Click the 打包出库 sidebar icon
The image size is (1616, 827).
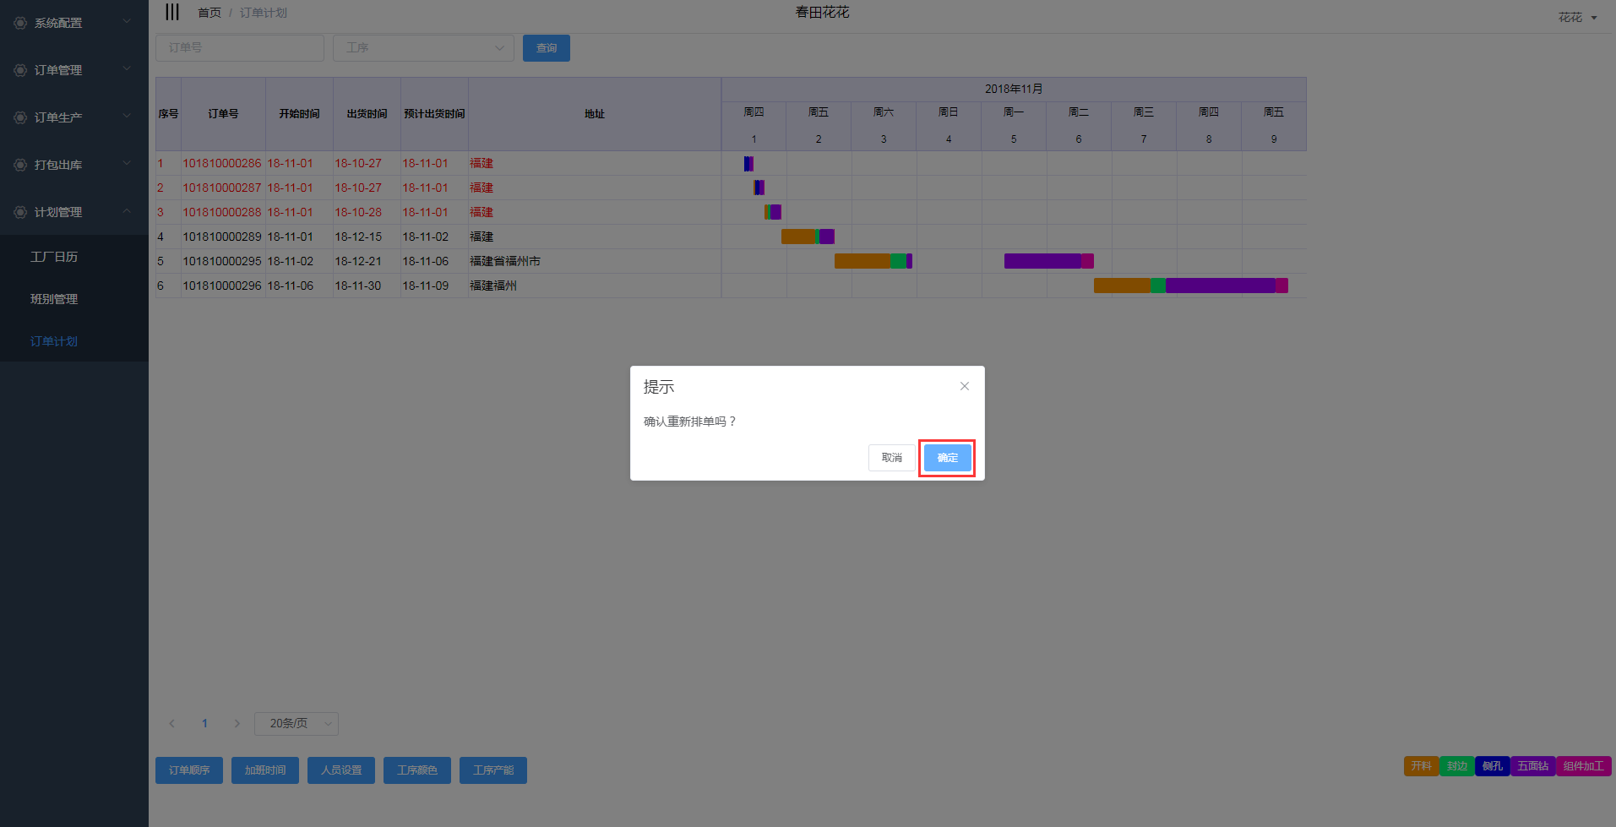20,165
